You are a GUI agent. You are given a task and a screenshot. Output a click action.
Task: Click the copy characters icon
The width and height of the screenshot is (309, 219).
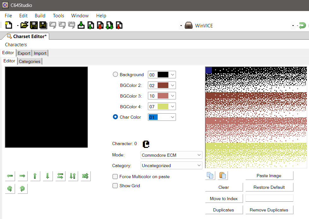tap(210, 176)
